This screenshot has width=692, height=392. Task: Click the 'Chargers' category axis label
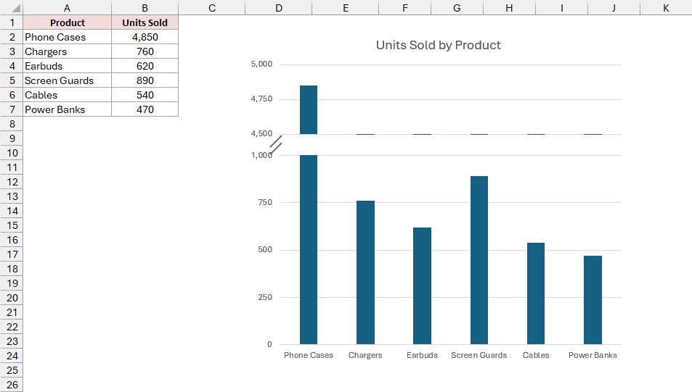pos(365,355)
